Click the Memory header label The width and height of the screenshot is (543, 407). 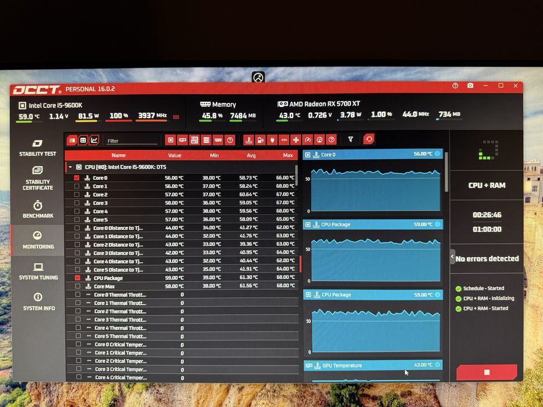223,105
